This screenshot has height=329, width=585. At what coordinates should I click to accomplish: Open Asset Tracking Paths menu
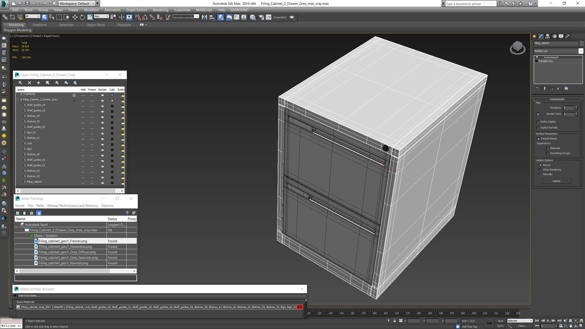[40, 206]
